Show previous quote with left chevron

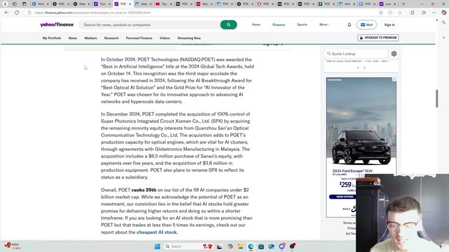pos(358,68)
